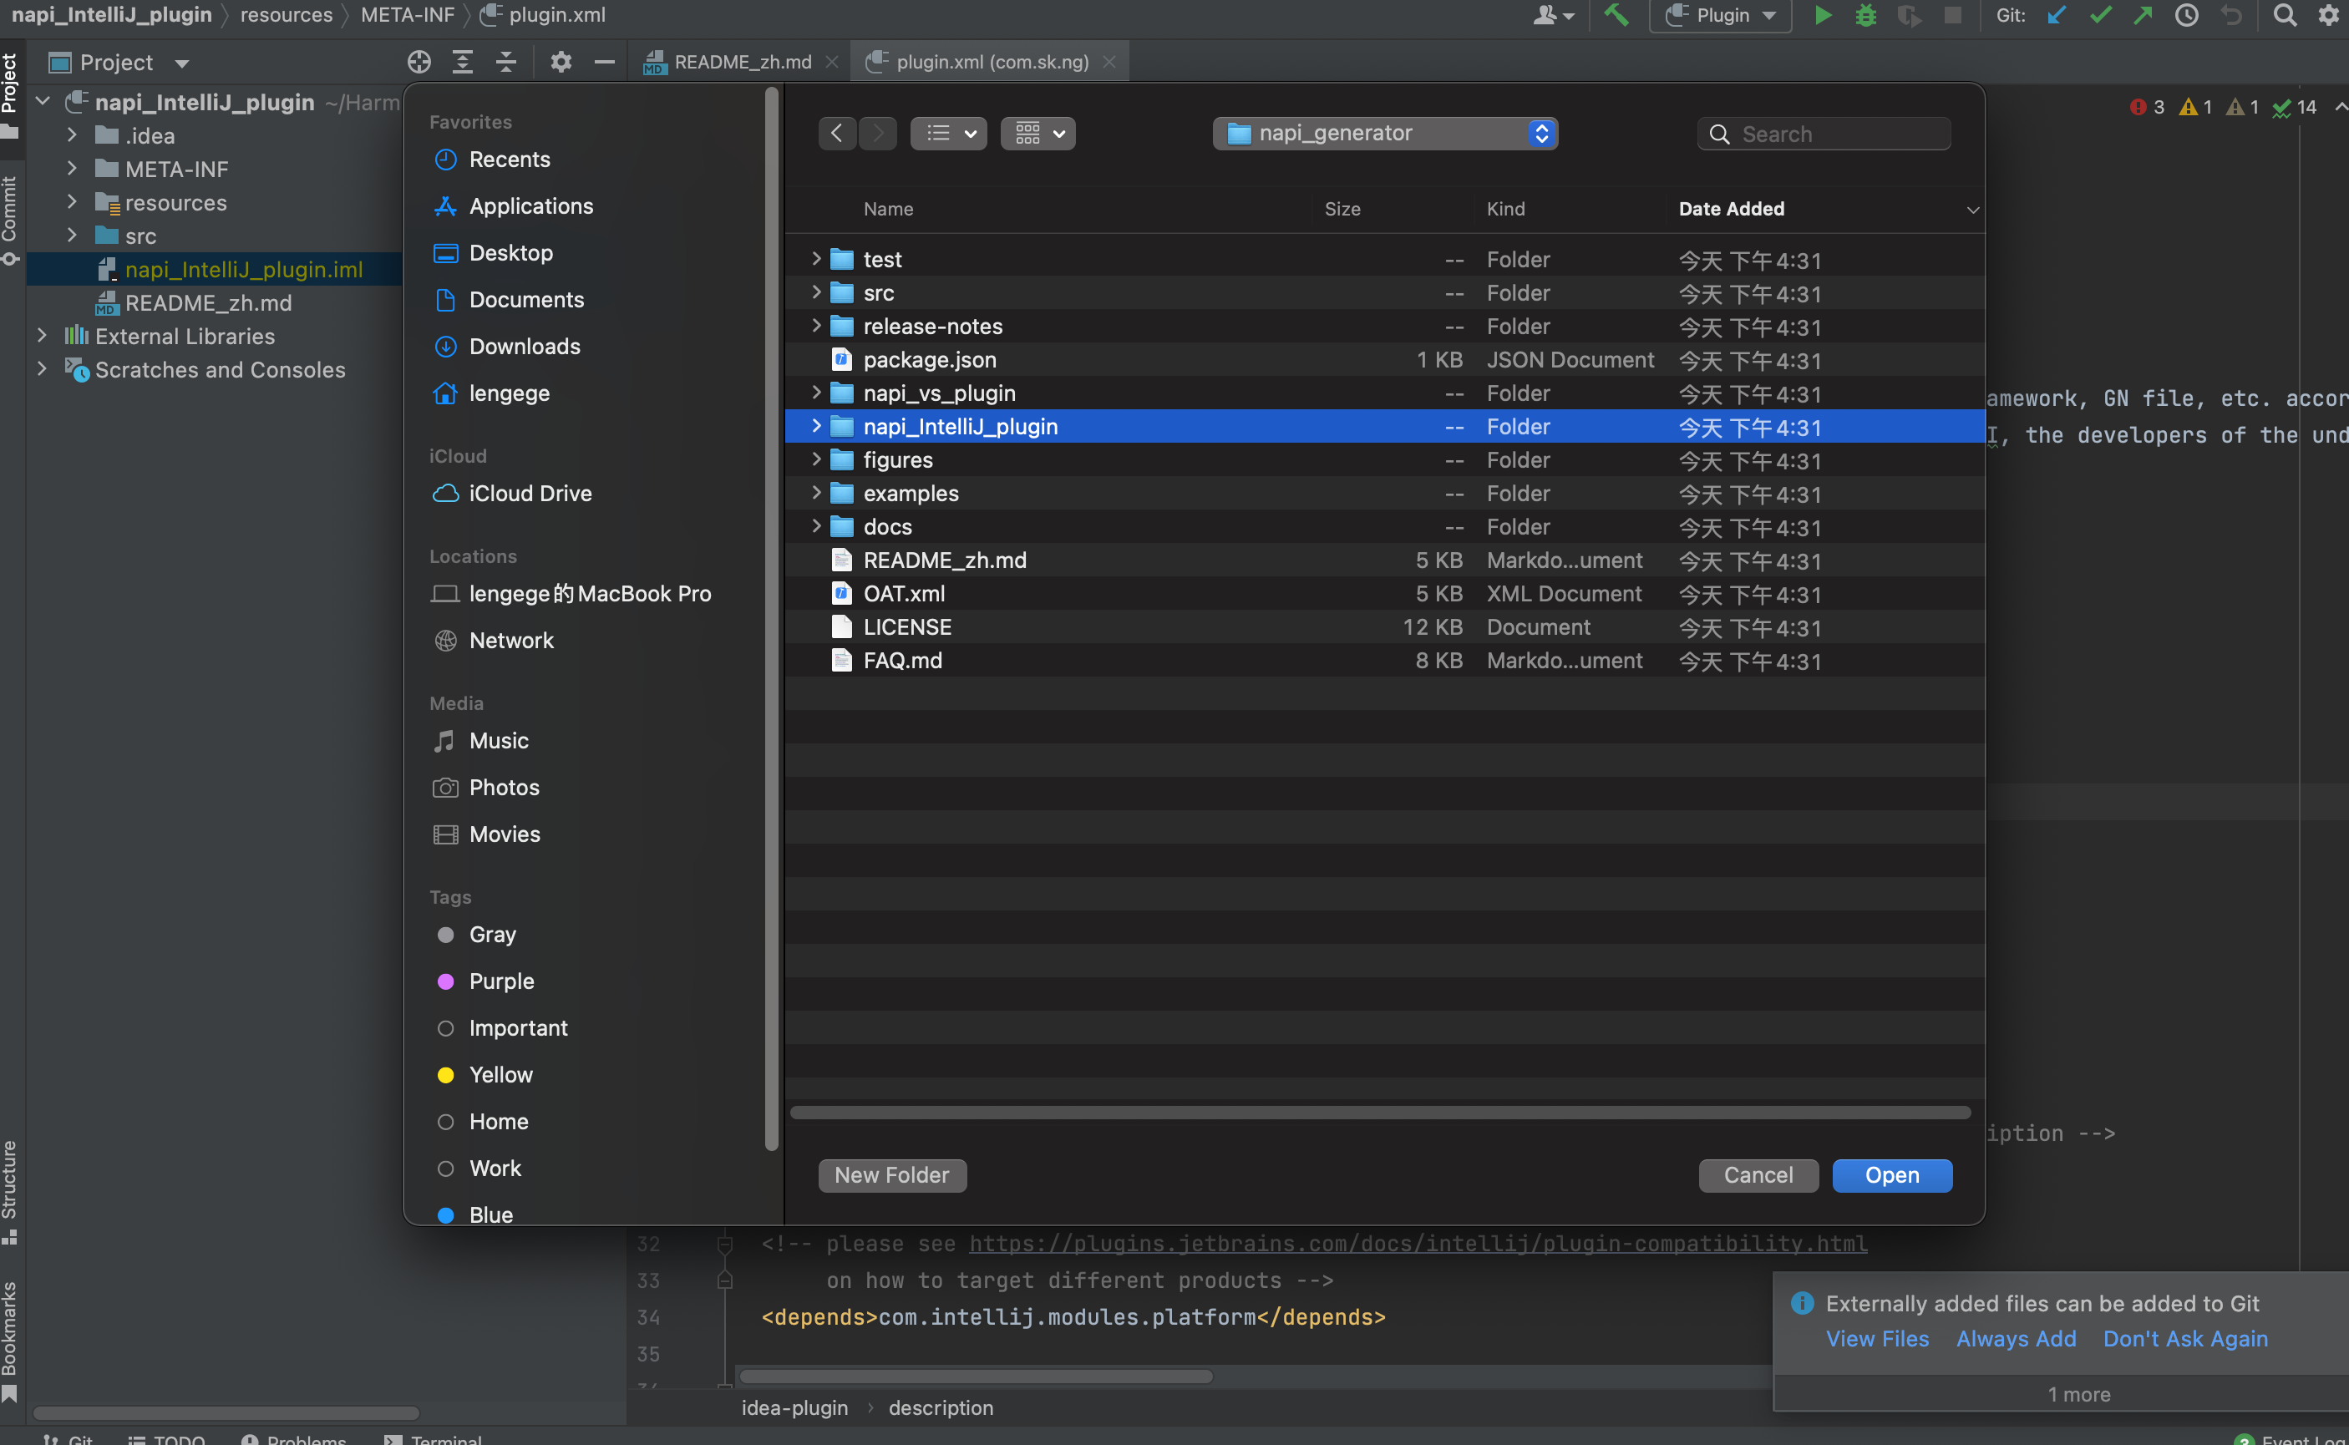
Task: Switch to README_zh.md editor tab
Action: coord(741,62)
